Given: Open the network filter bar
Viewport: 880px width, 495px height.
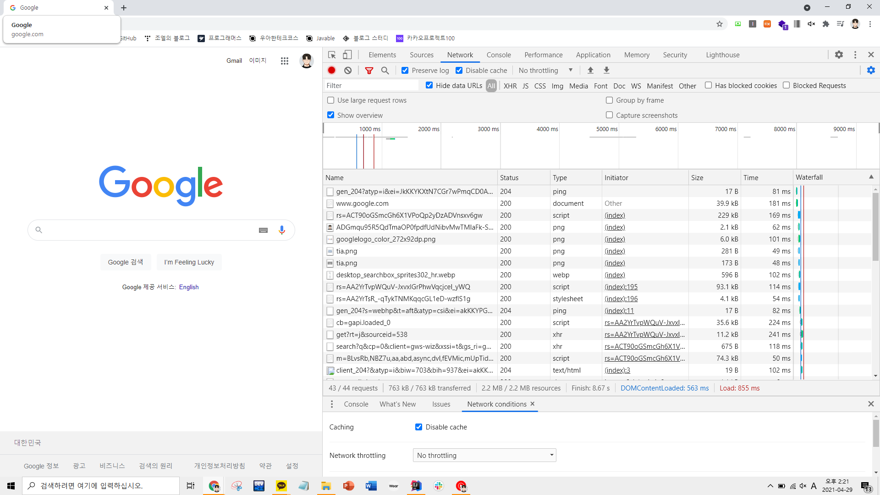Looking at the screenshot, I should (369, 70).
